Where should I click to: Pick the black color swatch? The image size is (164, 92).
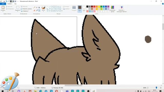(x=87, y=7)
